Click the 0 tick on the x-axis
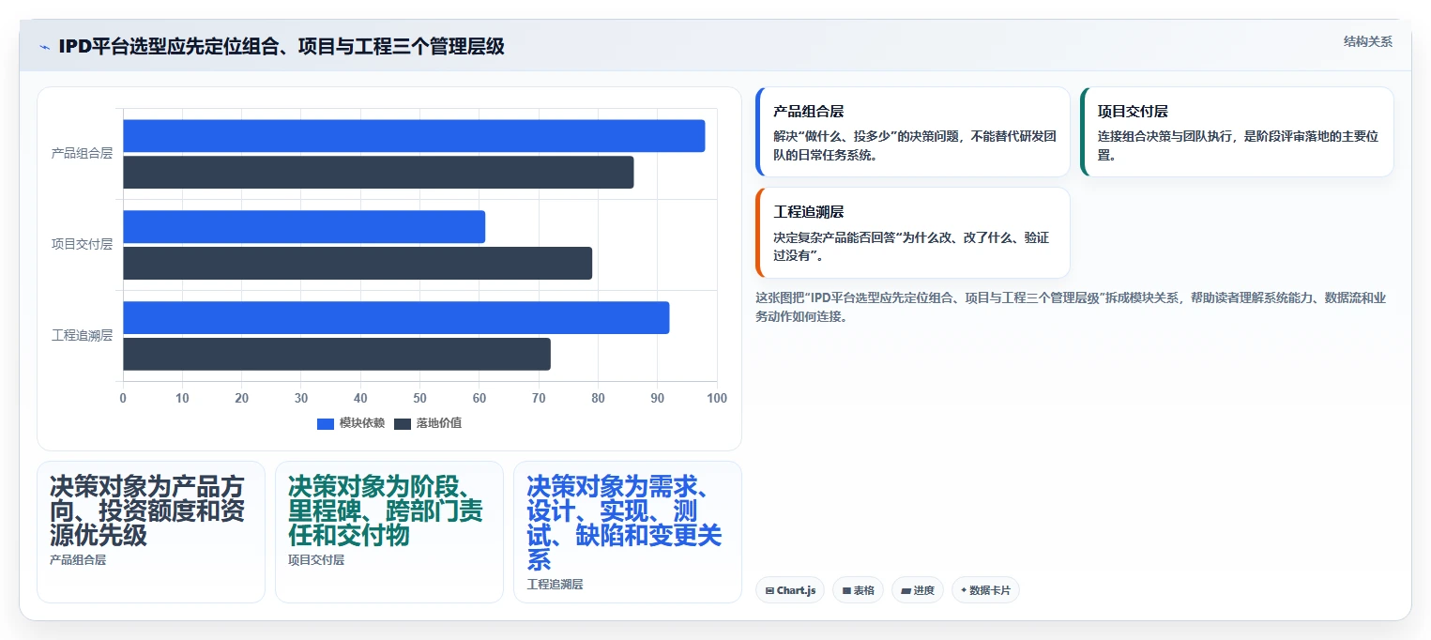Viewport: 1431px width, 640px height. point(123,399)
